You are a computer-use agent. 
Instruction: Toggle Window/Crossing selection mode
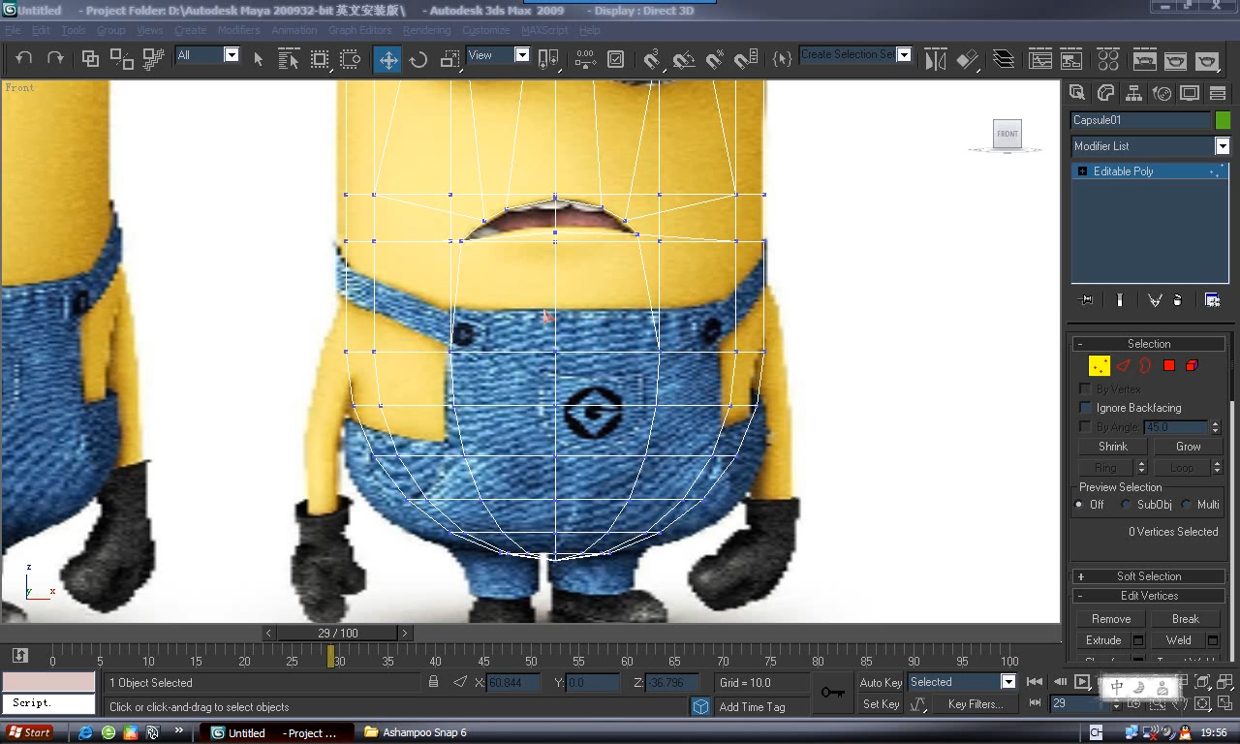click(x=351, y=59)
